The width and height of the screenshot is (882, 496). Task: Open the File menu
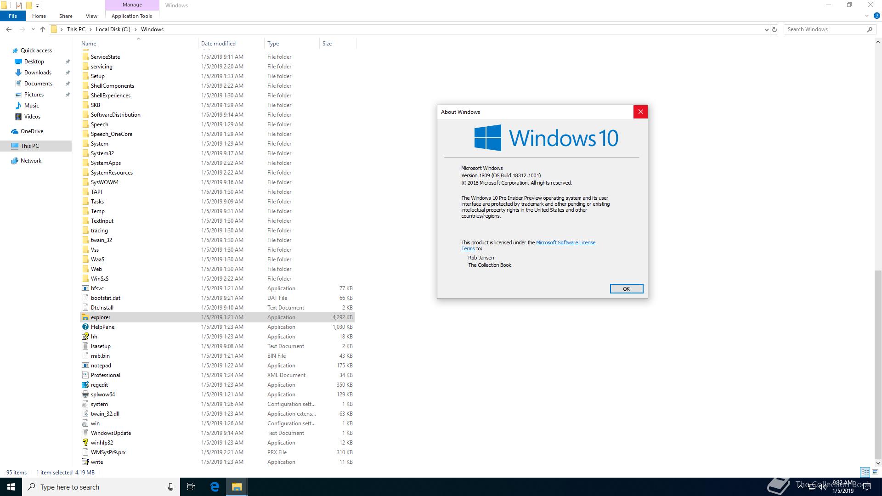coord(13,16)
